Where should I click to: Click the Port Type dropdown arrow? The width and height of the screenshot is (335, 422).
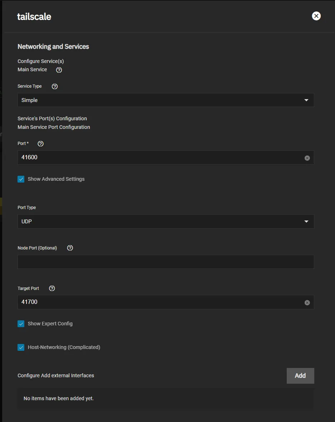[x=306, y=222]
